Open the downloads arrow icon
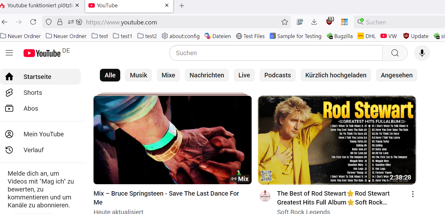The height and width of the screenshot is (214, 445). 314,22
